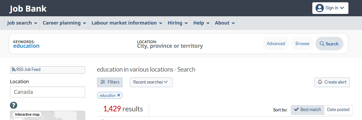The image size is (362, 120).
Task: Sort results by Best match
Action: [307, 110]
